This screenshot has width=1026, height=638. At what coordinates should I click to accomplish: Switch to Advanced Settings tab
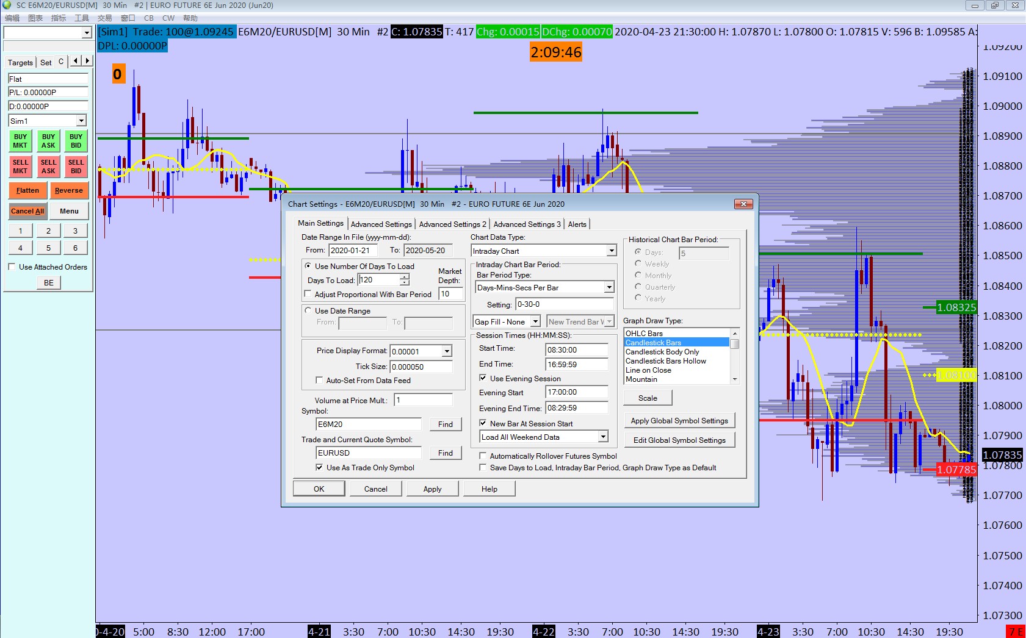(x=381, y=224)
